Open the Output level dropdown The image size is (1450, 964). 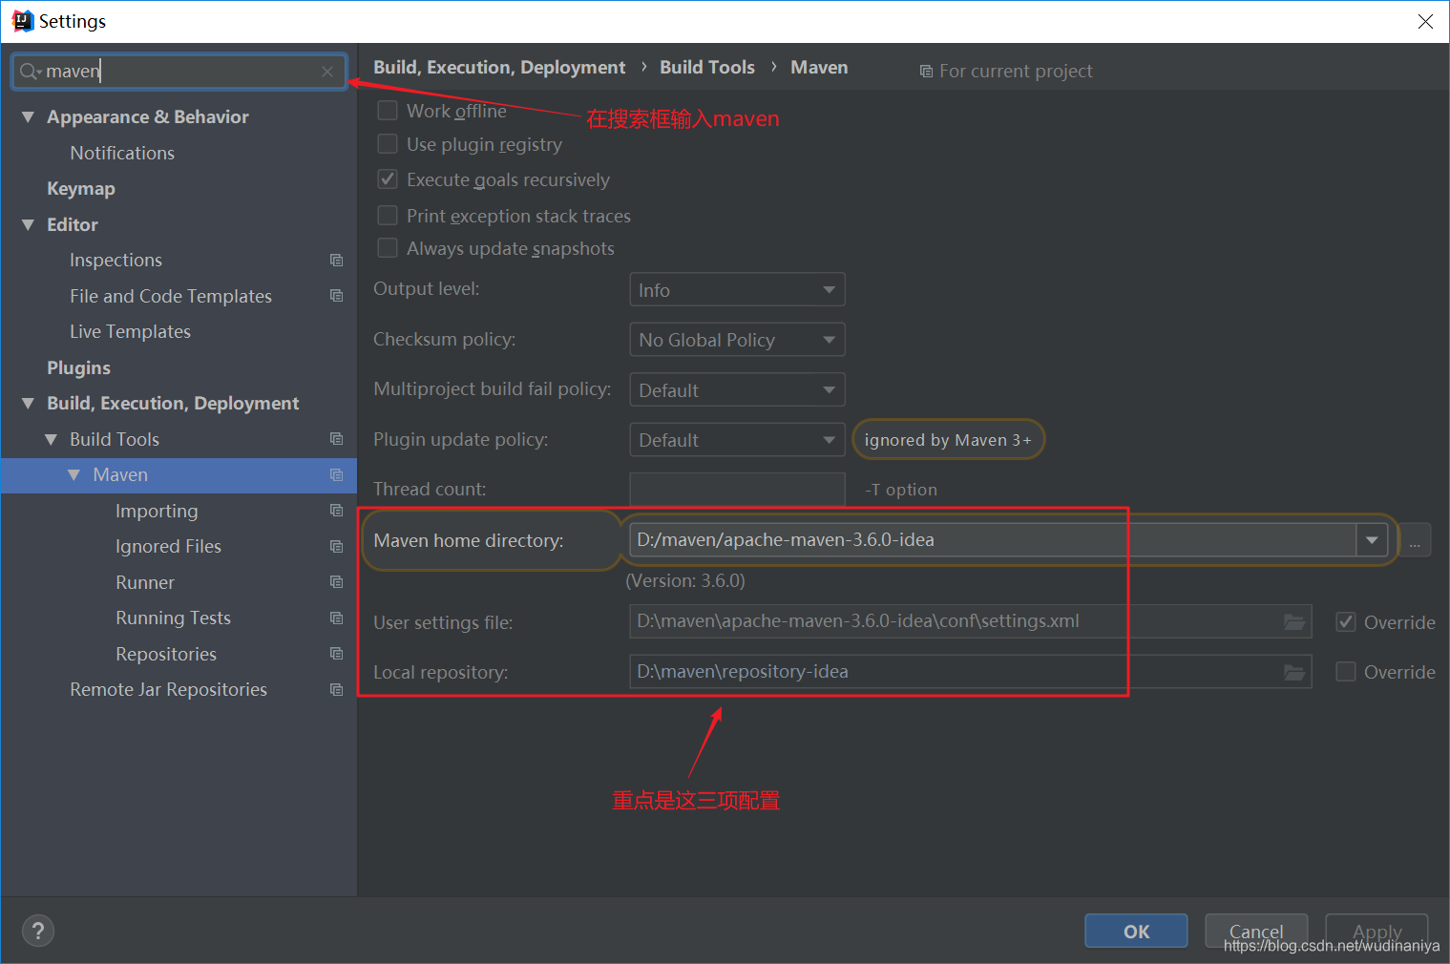coord(737,290)
